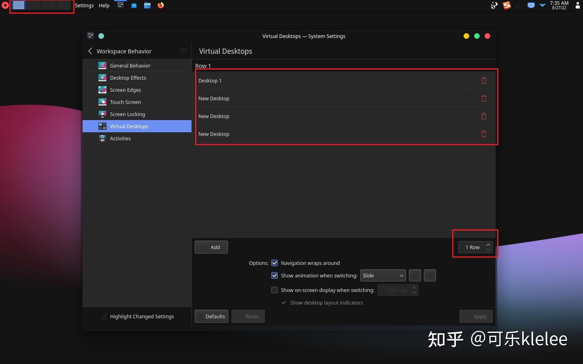Click Add to create a new desktop
This screenshot has height=364, width=583.
click(211, 247)
